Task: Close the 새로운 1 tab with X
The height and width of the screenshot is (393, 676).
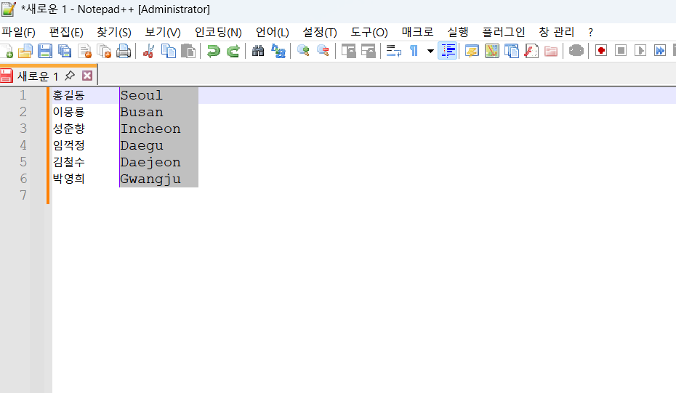Action: 87,76
